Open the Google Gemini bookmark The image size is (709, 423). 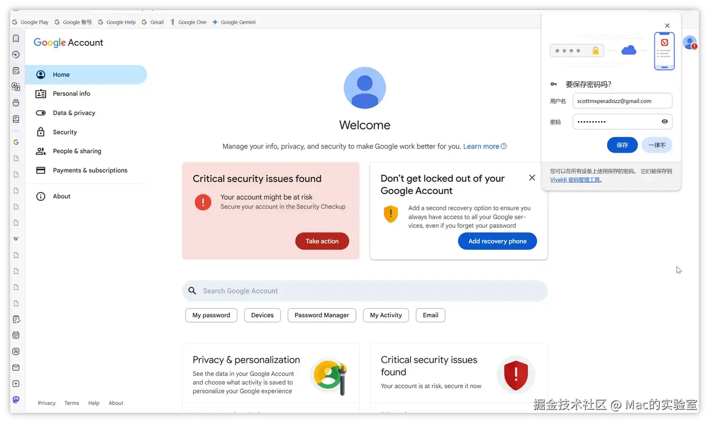coord(234,22)
